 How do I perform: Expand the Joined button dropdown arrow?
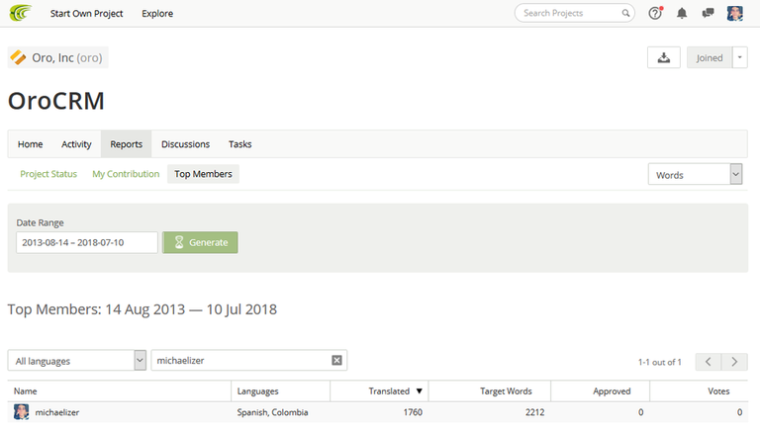point(739,57)
